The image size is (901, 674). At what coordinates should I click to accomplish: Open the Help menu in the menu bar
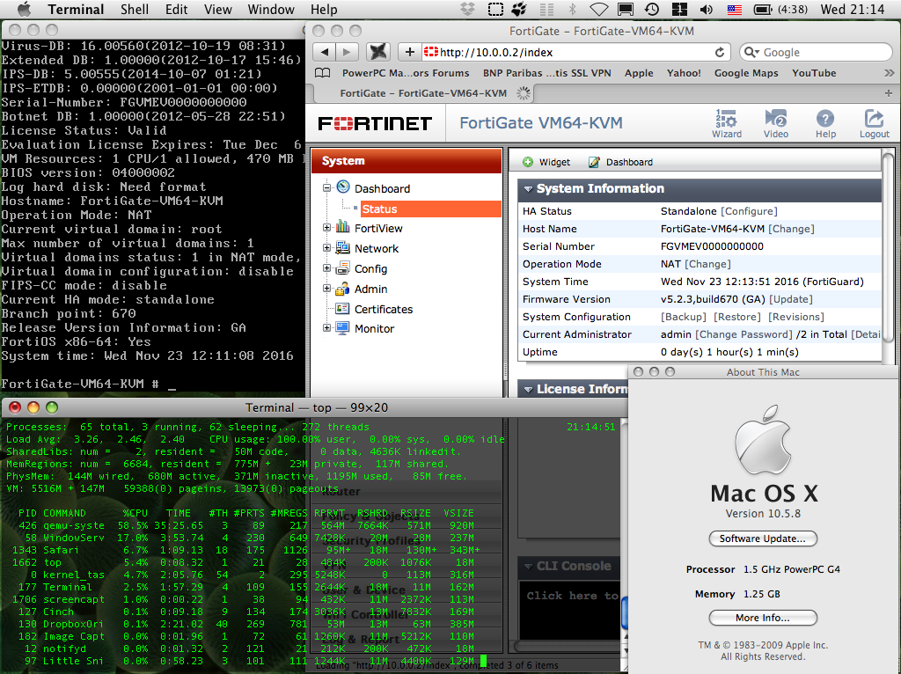[x=324, y=9]
